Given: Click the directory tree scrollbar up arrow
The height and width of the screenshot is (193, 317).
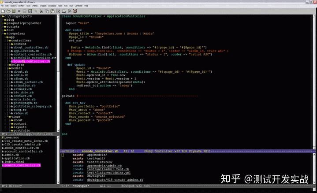Looking at the screenshot, I should click(x=58, y=16).
